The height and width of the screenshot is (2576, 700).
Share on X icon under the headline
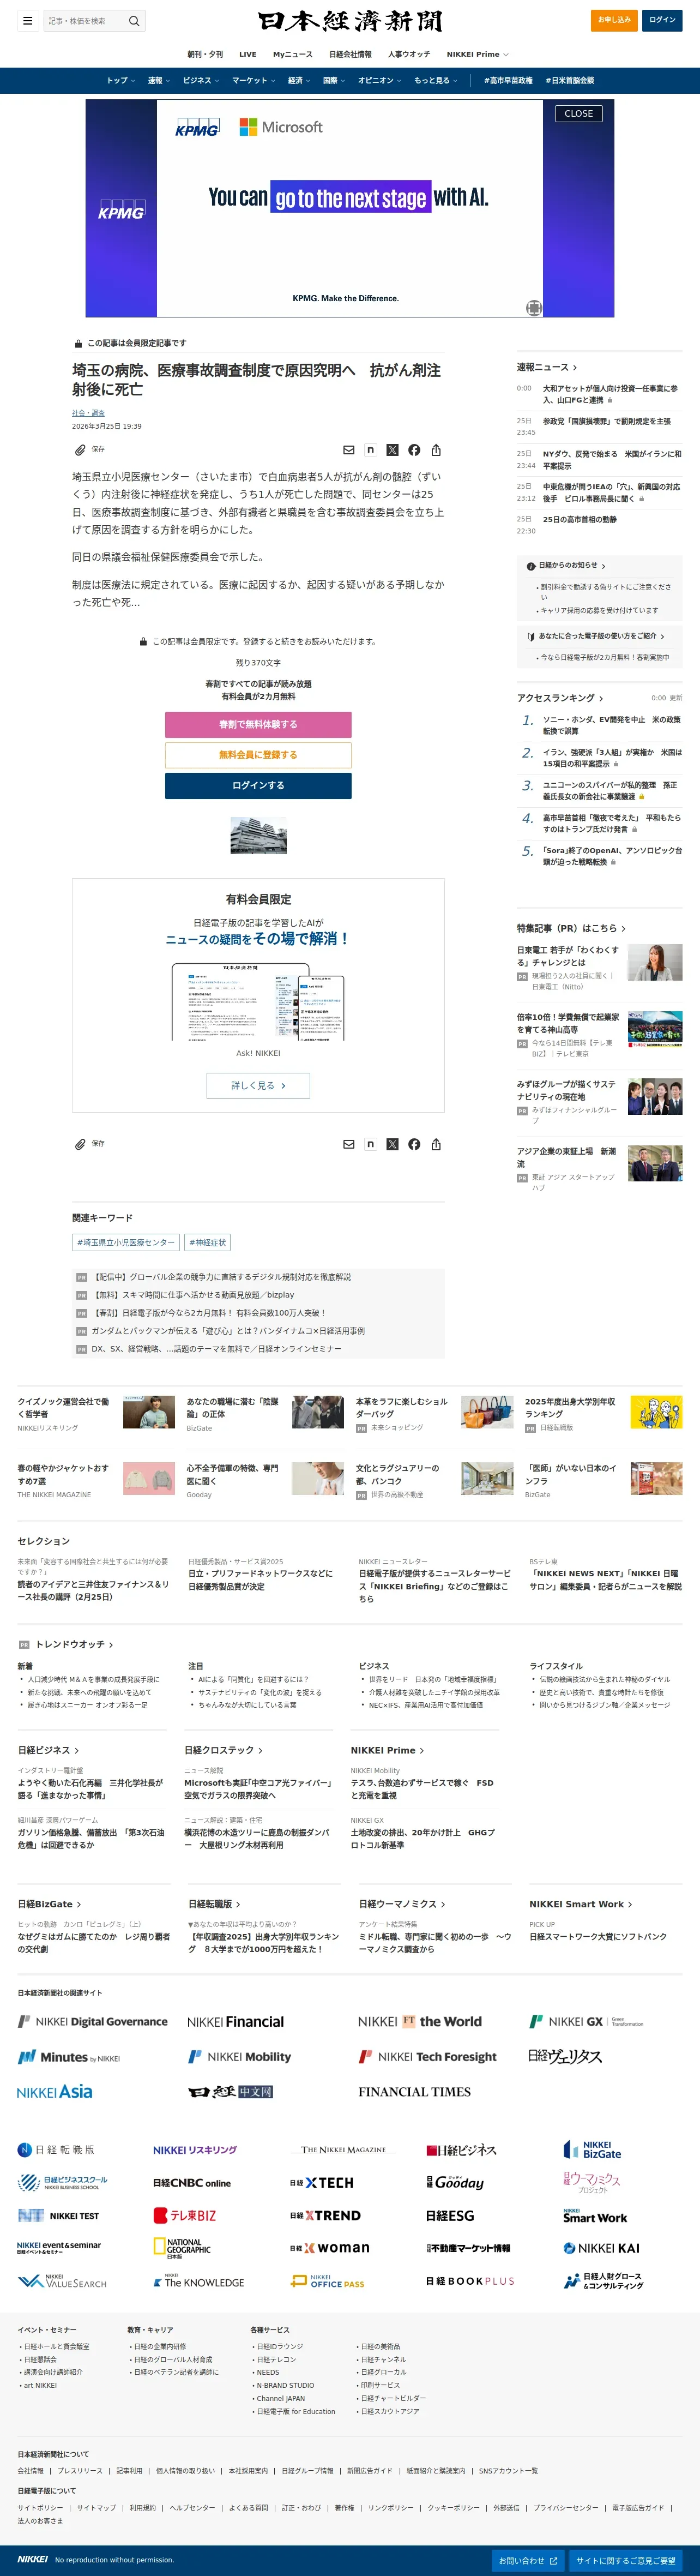tap(392, 450)
